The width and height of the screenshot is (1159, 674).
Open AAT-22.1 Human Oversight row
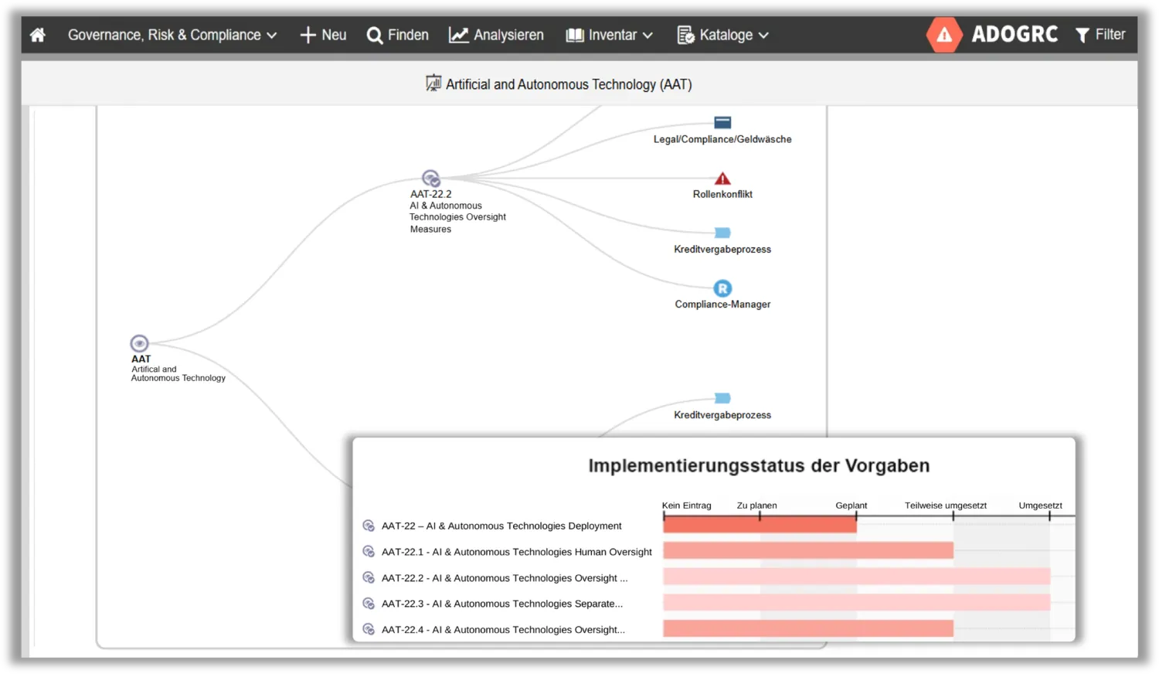[x=516, y=552]
